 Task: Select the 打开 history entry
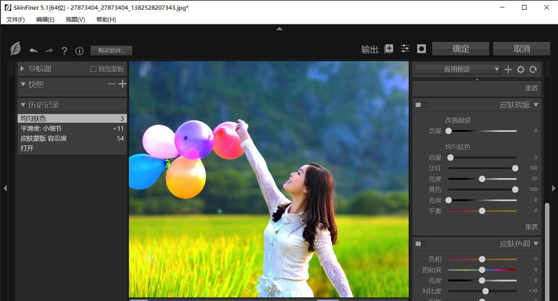click(x=72, y=148)
